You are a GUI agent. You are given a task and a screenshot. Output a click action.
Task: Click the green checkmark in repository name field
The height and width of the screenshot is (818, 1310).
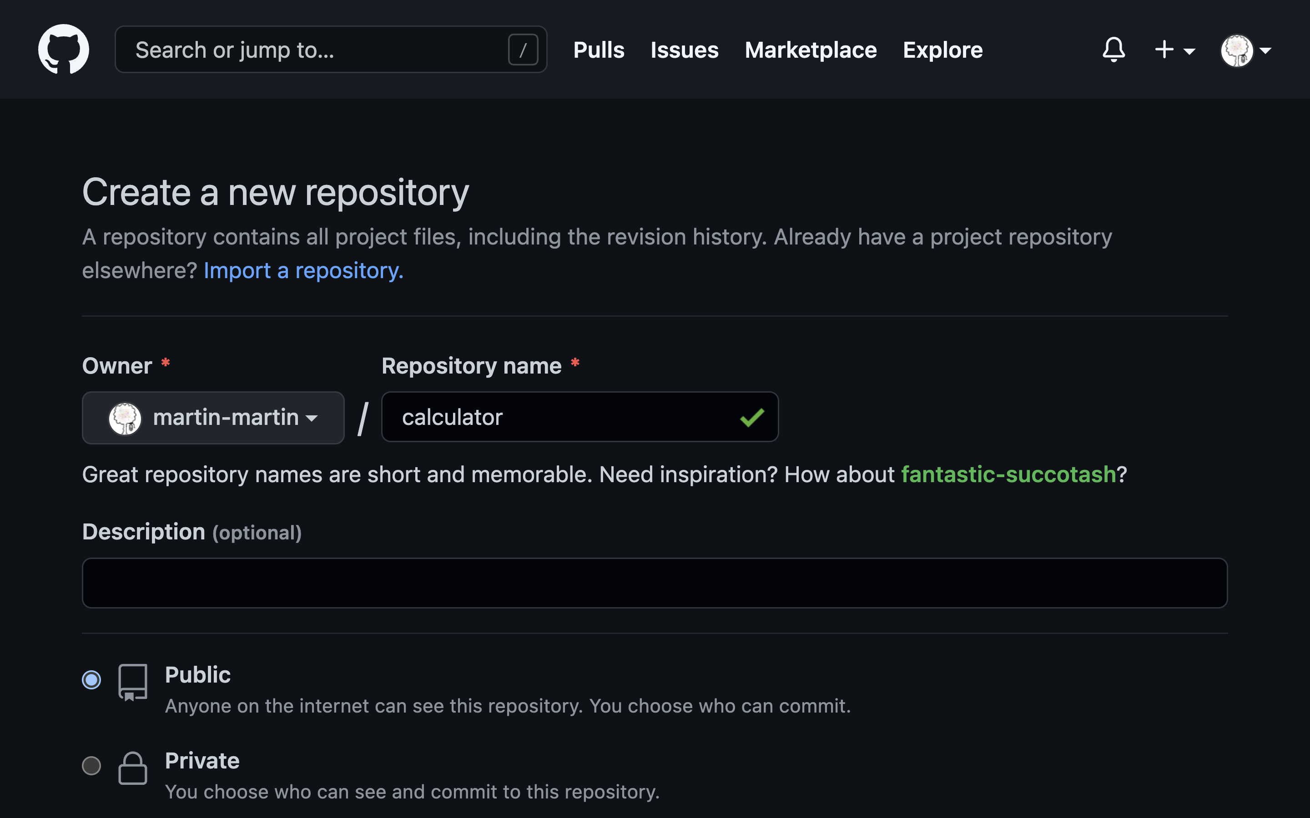point(751,417)
